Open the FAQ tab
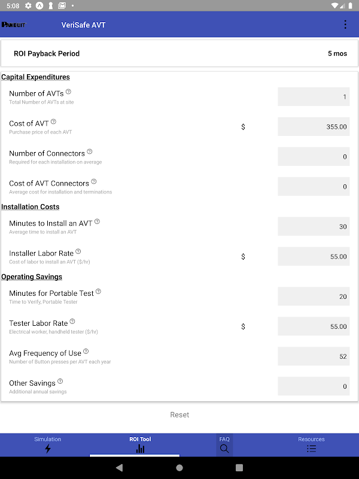Image resolution: width=359 pixels, height=479 pixels. pyautogui.click(x=224, y=444)
